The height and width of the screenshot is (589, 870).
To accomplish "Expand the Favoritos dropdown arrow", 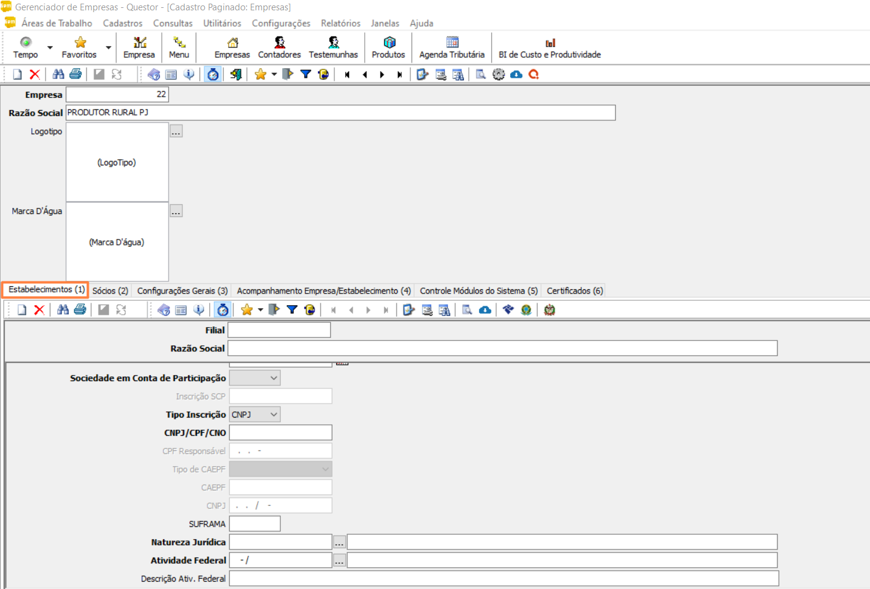I will pyautogui.click(x=108, y=47).
